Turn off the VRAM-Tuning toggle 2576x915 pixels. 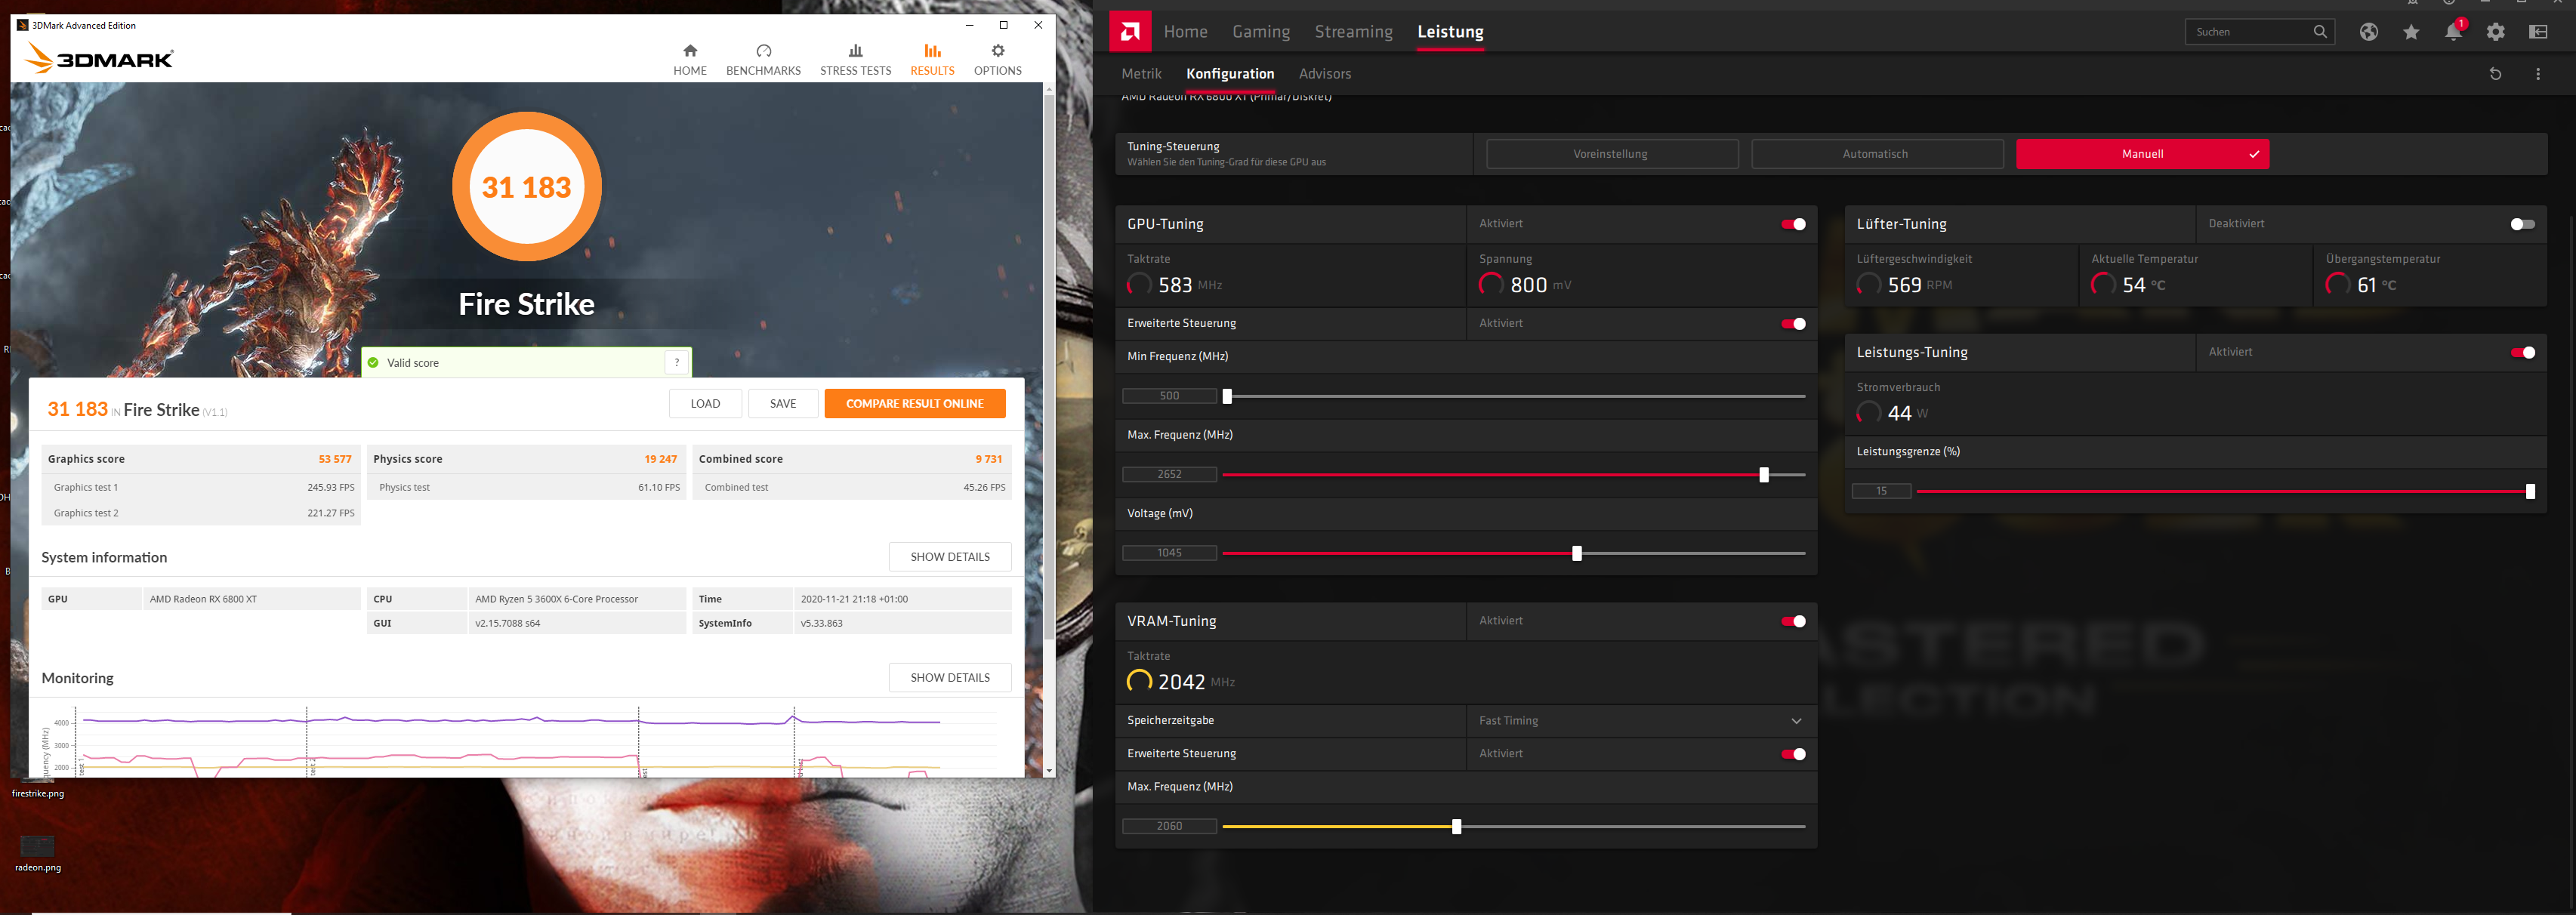point(1793,621)
